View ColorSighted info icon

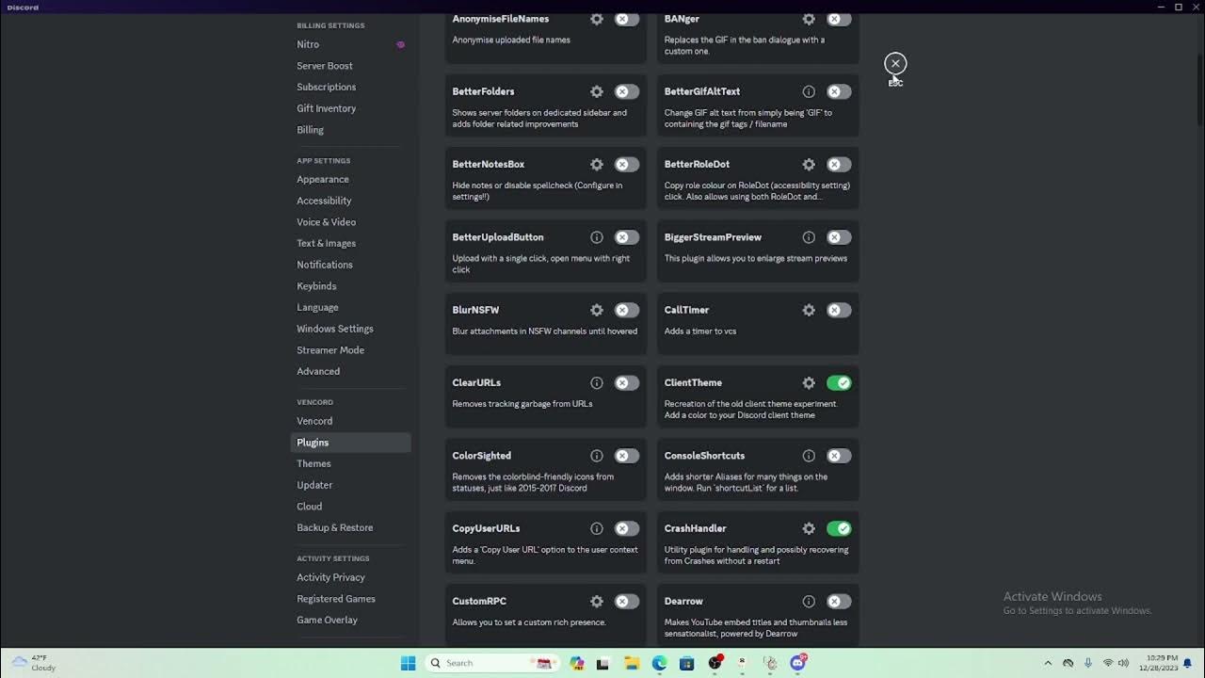click(x=597, y=456)
